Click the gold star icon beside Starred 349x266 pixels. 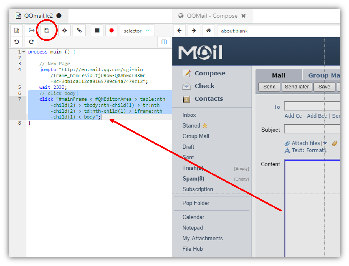205,125
